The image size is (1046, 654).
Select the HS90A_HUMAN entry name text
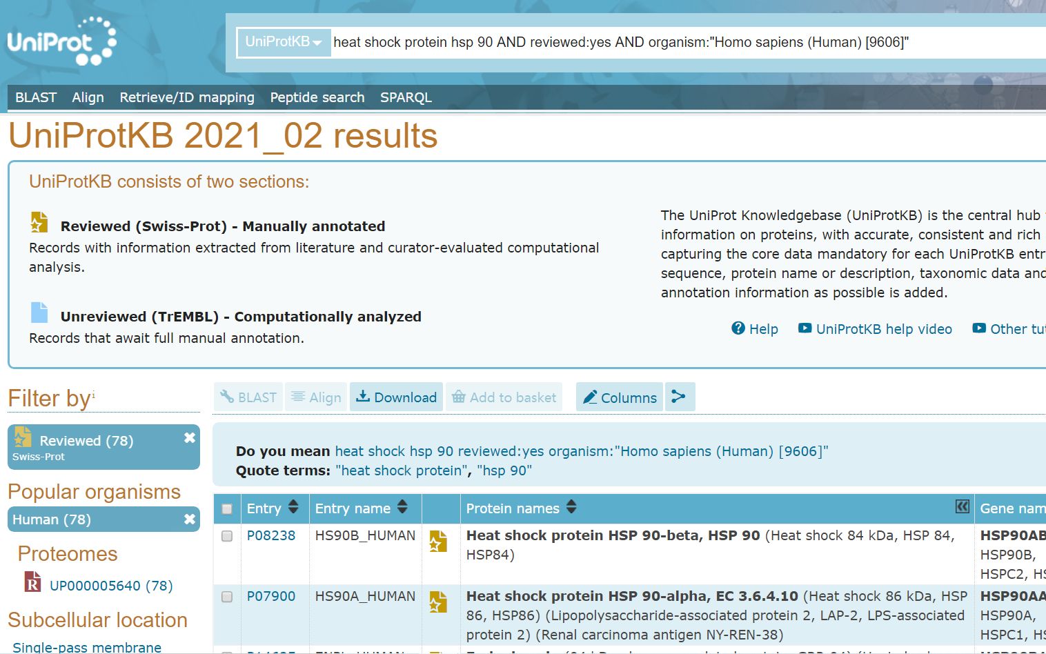(x=365, y=596)
